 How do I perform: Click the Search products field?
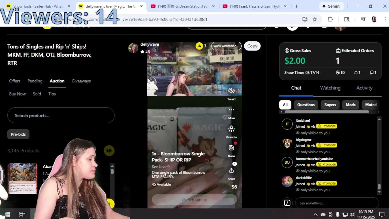click(x=61, y=115)
